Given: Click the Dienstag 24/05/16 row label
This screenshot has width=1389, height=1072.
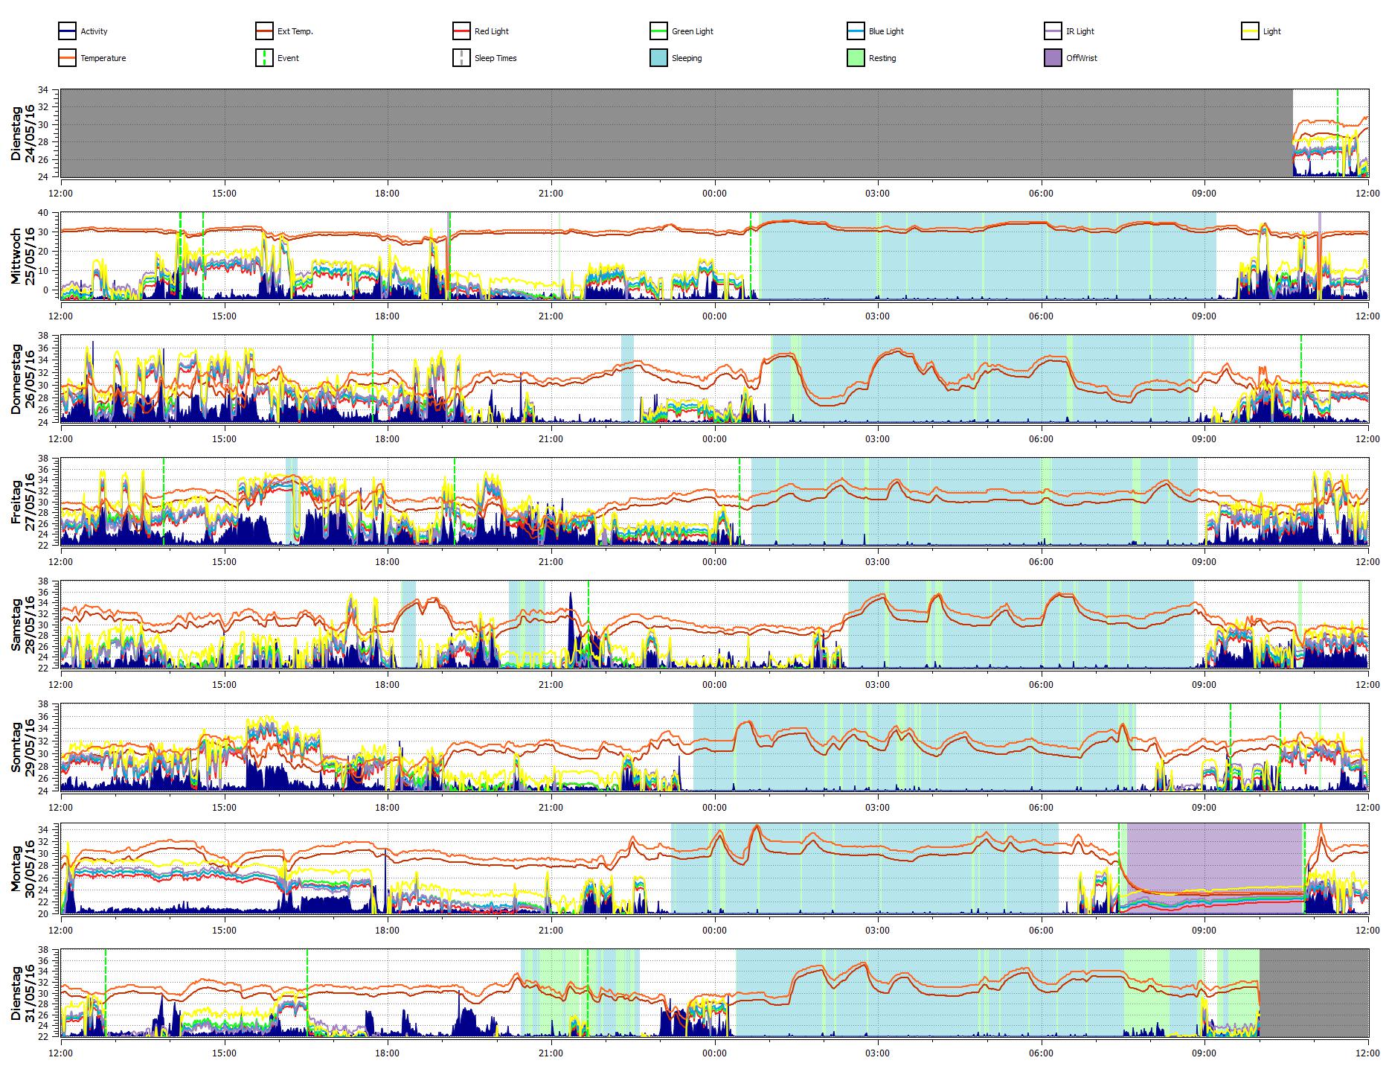Looking at the screenshot, I should point(22,133).
